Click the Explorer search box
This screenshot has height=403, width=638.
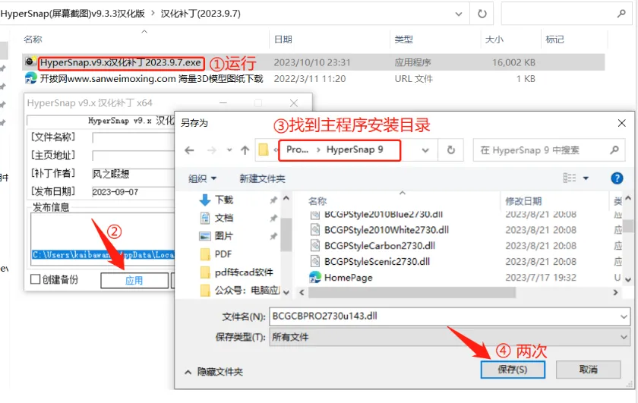[567, 14]
